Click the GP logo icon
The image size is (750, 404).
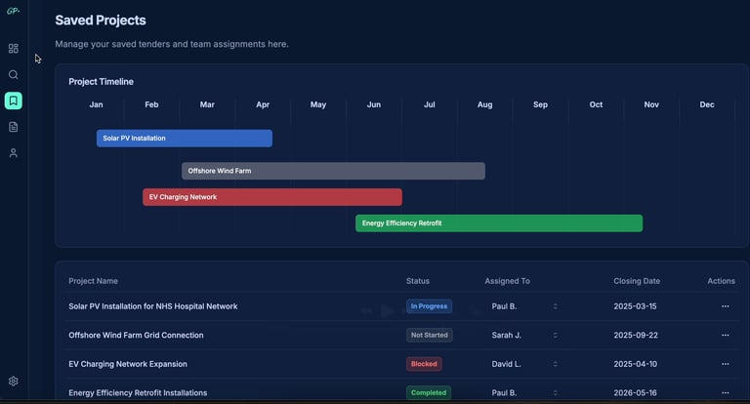(x=13, y=11)
